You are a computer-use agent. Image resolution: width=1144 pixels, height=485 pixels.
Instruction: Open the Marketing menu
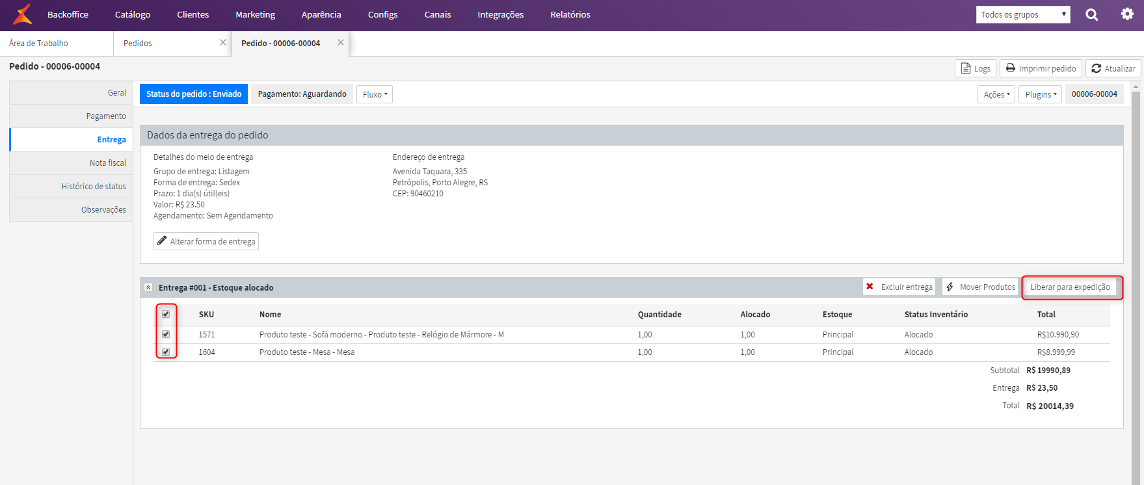(x=255, y=14)
